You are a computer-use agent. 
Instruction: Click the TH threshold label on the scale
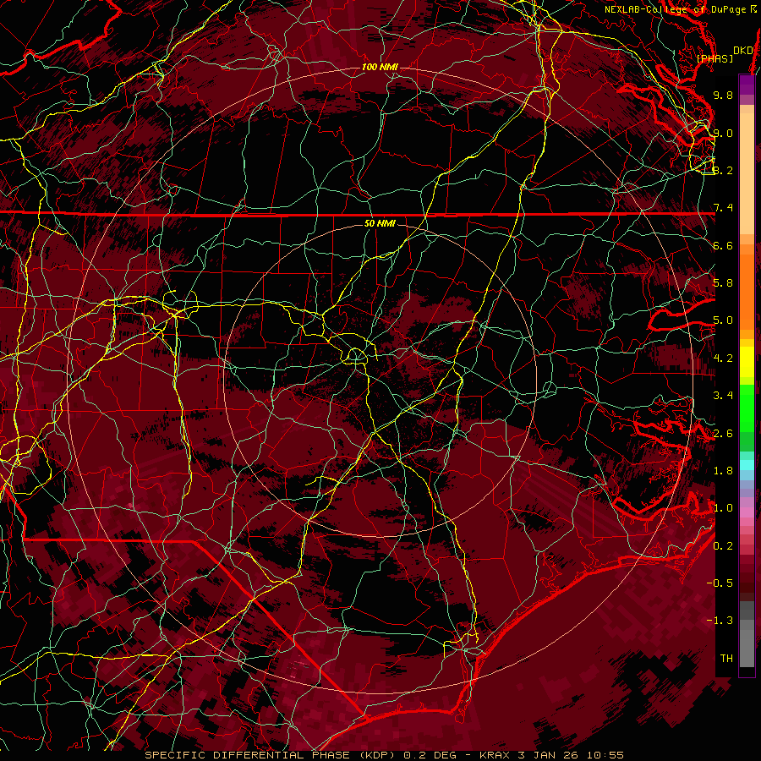(x=726, y=659)
